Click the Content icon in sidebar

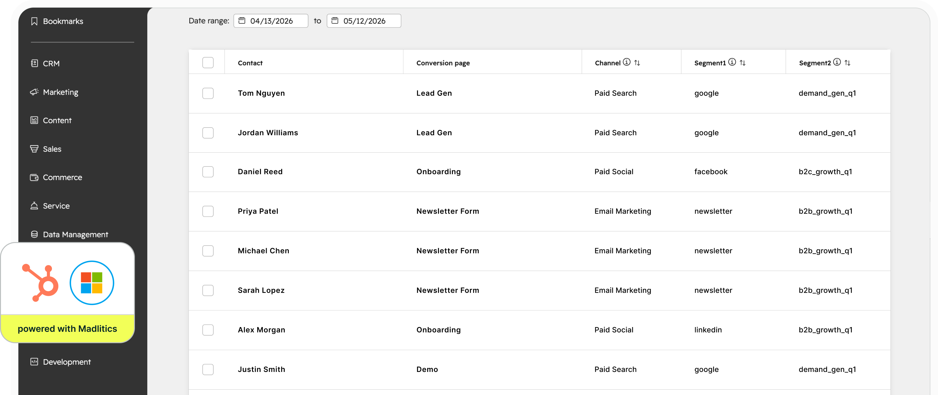click(x=34, y=120)
